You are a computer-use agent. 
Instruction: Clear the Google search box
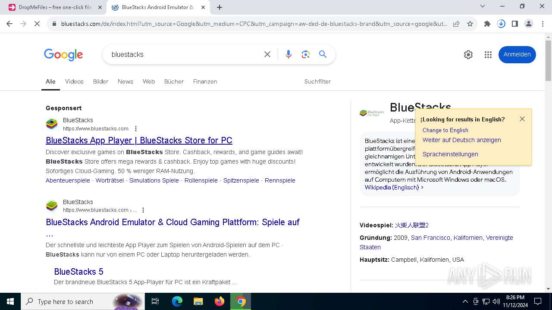[267, 54]
